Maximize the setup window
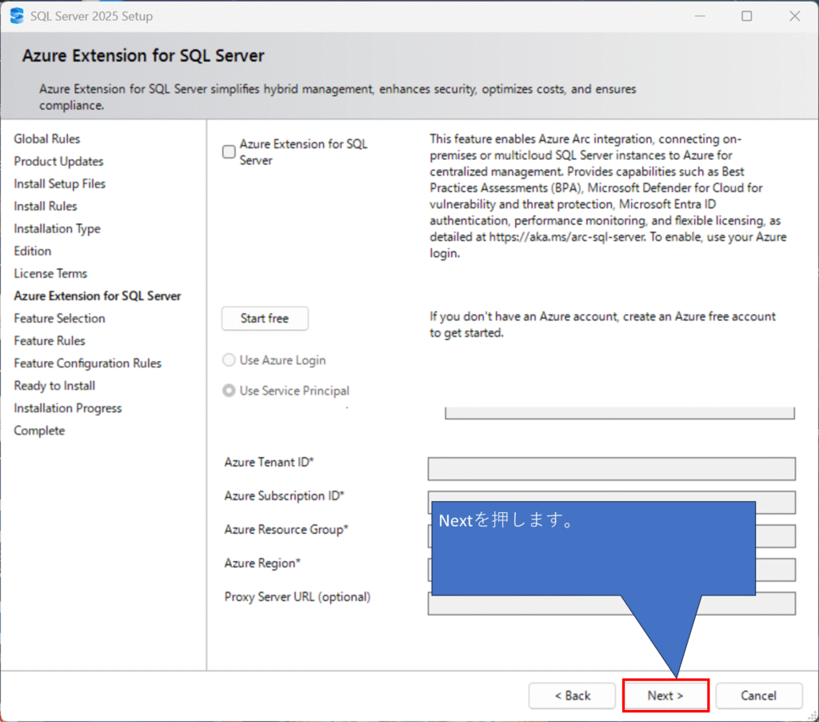 click(x=747, y=16)
